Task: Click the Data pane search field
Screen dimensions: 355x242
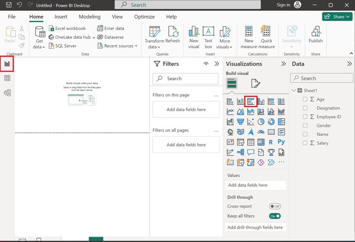Action: pos(322,78)
